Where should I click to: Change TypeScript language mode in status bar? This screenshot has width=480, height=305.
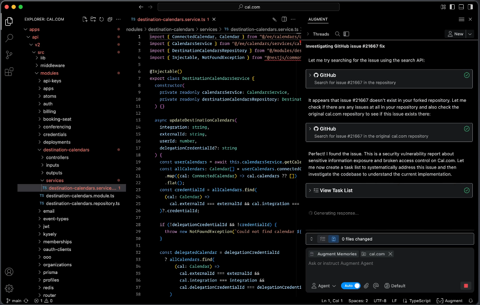(x=420, y=301)
